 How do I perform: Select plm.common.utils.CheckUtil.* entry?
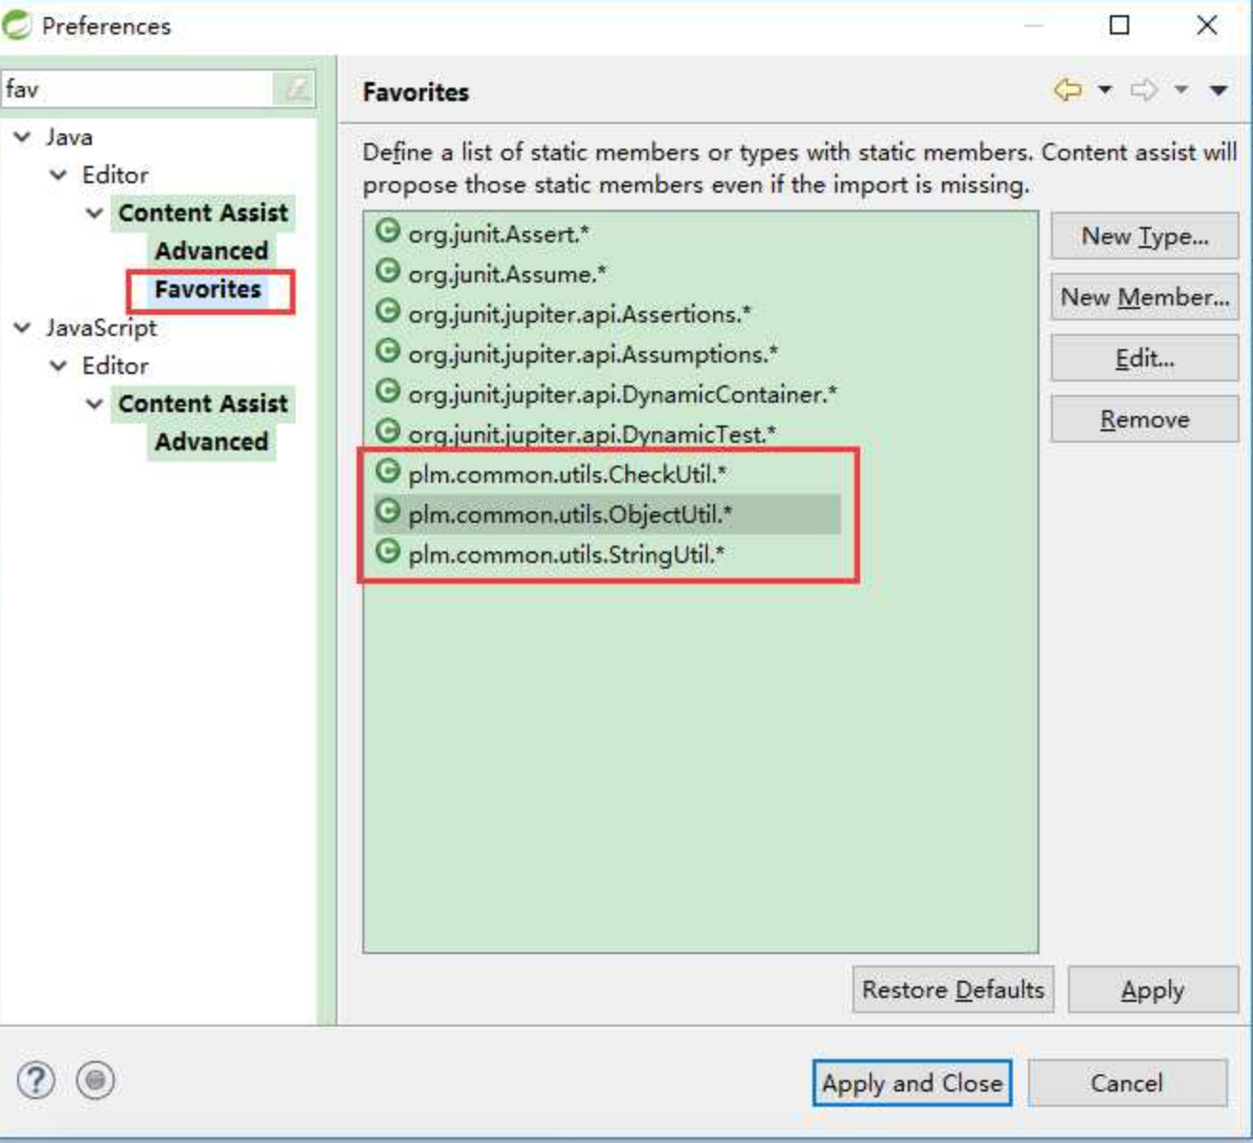(567, 474)
